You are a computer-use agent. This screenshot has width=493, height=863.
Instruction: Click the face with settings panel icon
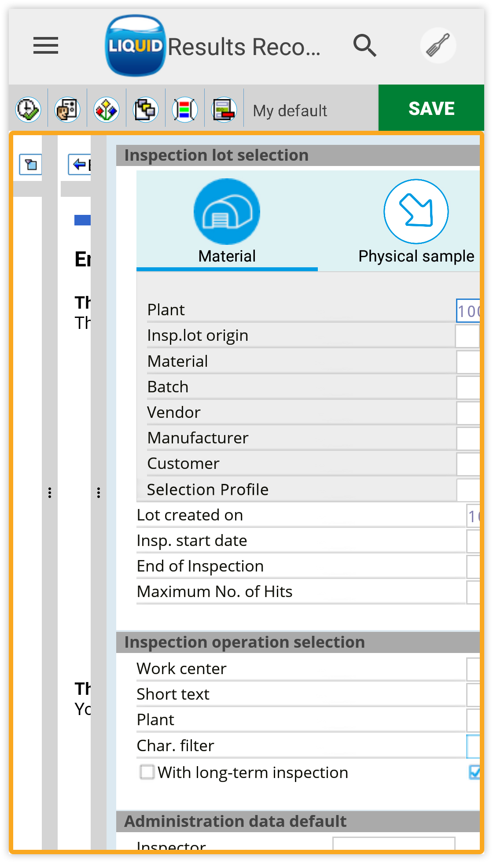click(x=67, y=110)
